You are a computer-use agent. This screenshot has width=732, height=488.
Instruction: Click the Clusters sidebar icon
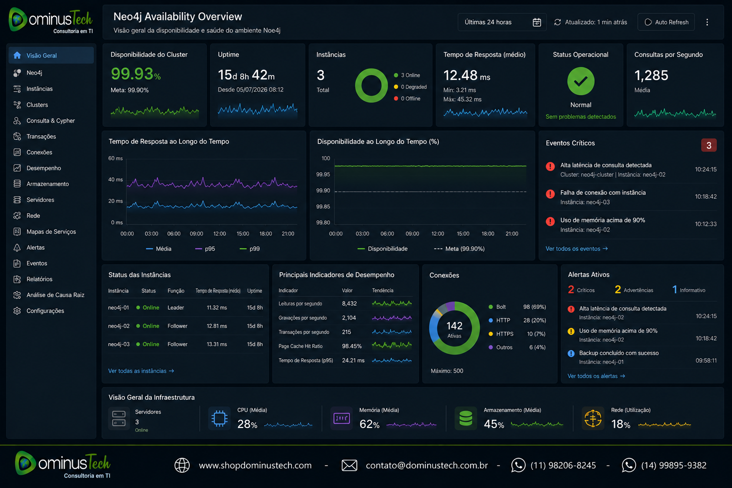coord(17,105)
